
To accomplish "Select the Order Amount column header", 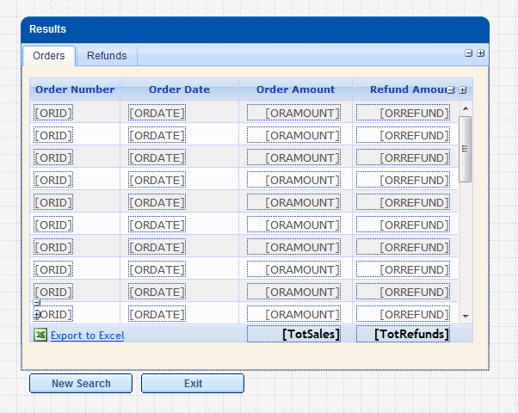I will pos(296,89).
